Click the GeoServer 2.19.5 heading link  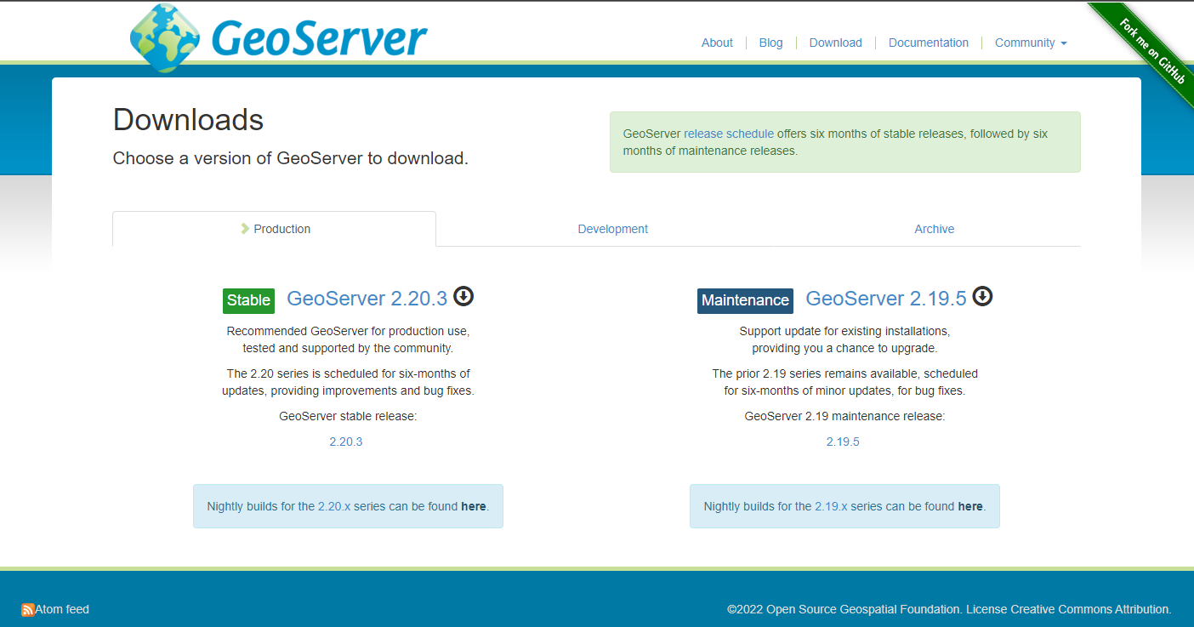(885, 299)
